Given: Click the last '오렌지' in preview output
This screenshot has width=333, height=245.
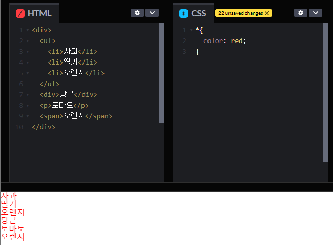Looking at the screenshot, I should click(13, 237).
